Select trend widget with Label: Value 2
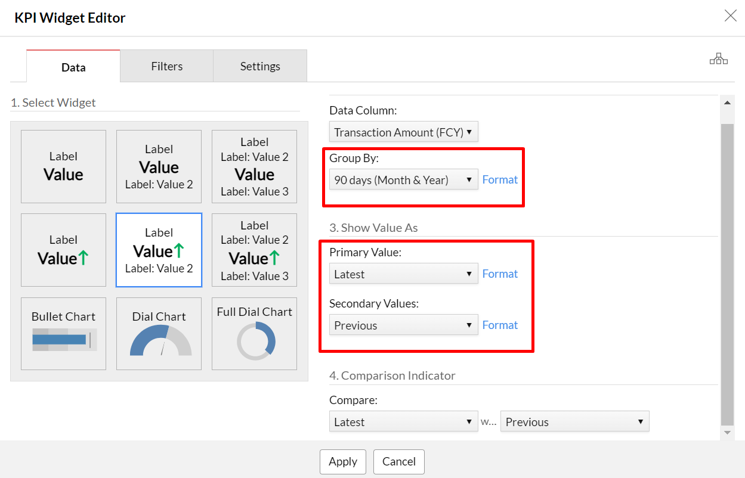 pyautogui.click(x=159, y=250)
